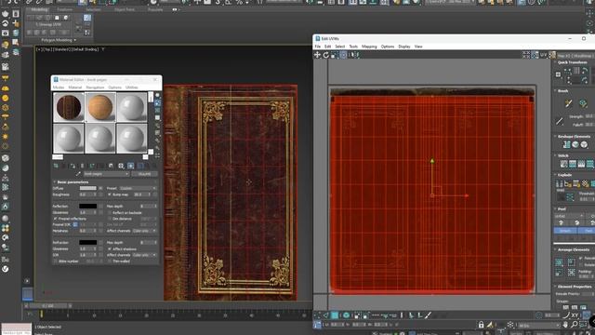Click the Pack Custom icon in Arrange Elements

559,262
